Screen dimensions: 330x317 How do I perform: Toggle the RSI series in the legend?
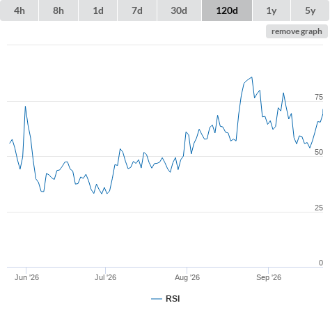(173, 299)
